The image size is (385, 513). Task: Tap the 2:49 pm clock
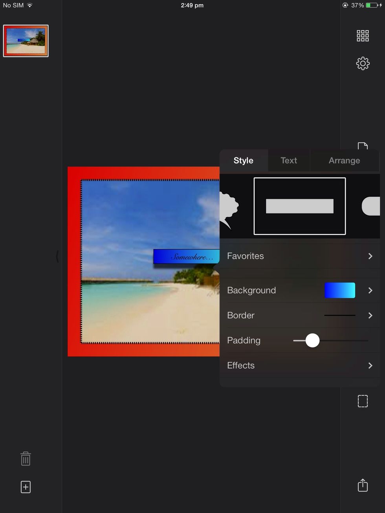[192, 5]
